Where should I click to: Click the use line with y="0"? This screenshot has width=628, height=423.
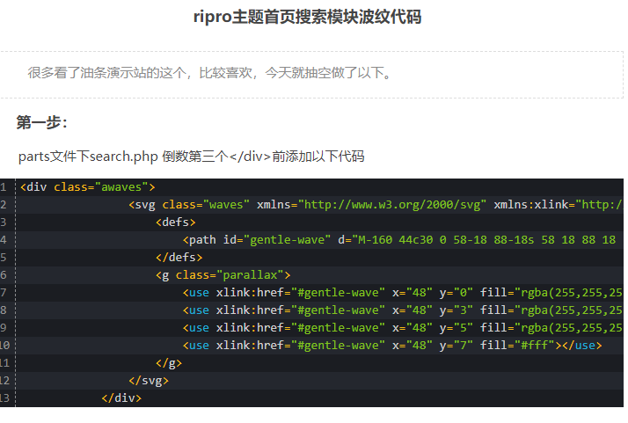(403, 293)
